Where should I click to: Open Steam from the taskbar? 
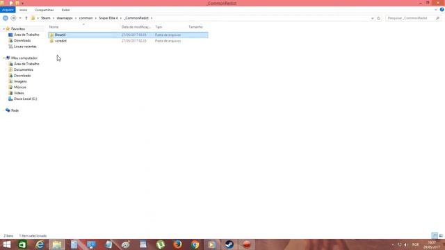coord(229,244)
